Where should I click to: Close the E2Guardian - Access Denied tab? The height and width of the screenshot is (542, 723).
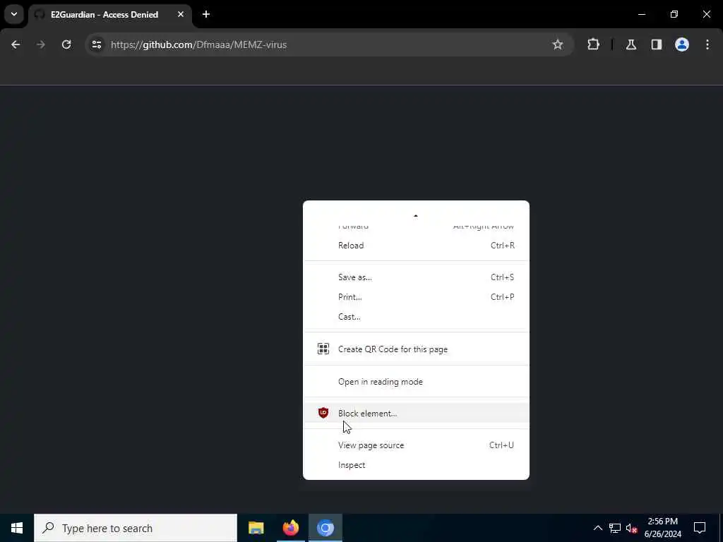click(x=181, y=14)
